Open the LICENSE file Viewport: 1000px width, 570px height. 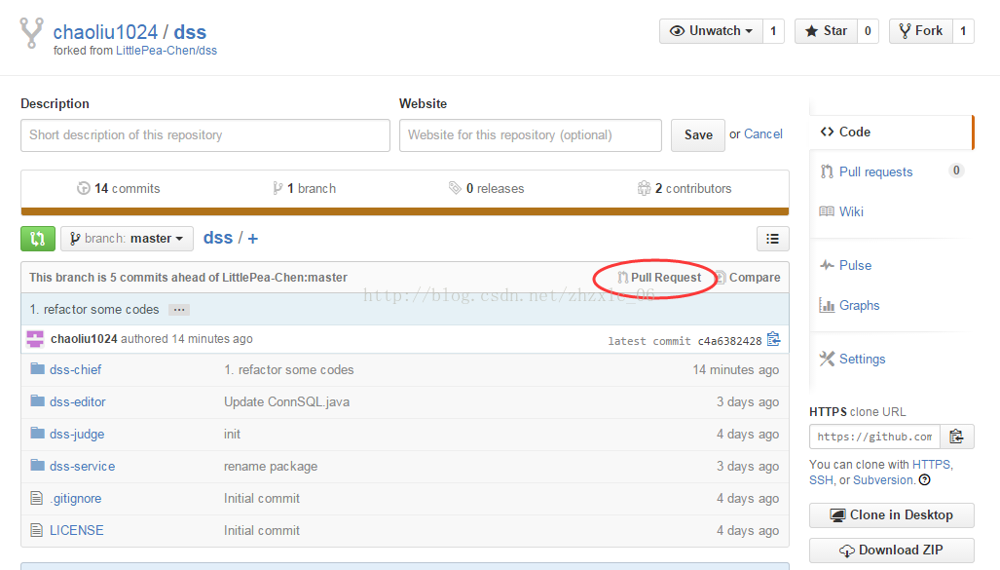77,530
